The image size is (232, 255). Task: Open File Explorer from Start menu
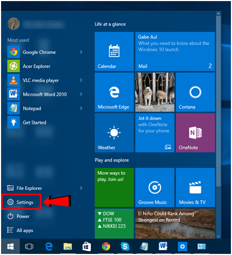(25, 188)
